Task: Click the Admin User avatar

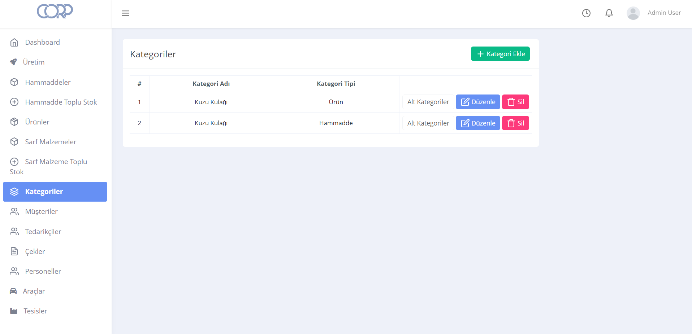Action: [x=633, y=13]
